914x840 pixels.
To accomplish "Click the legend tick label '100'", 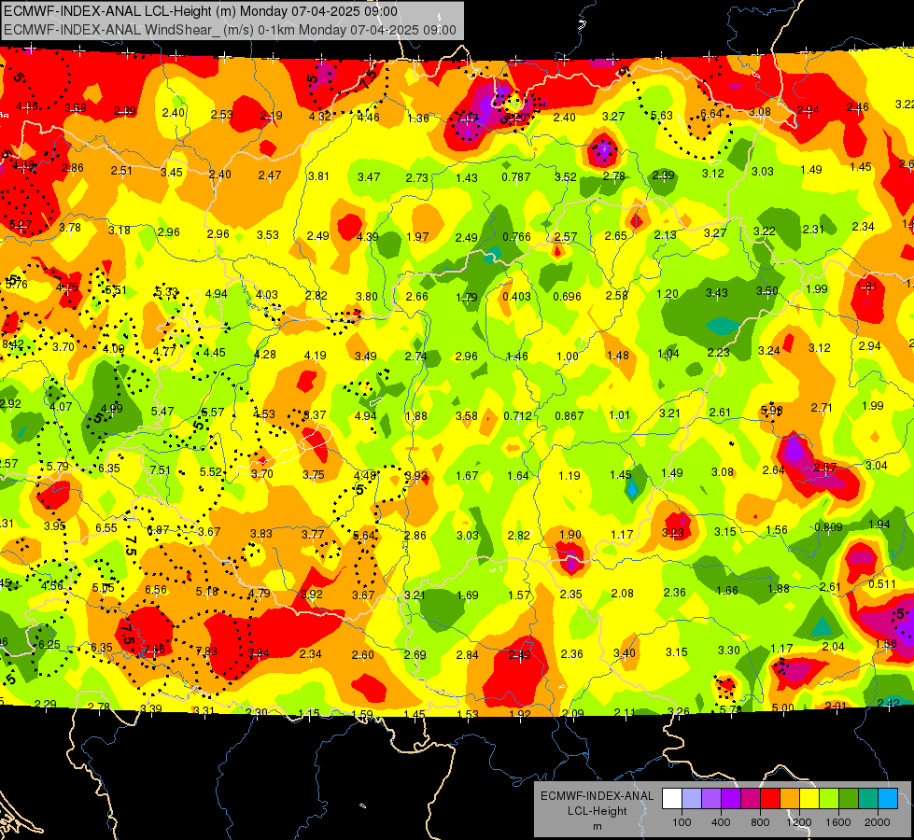I will [x=682, y=822].
